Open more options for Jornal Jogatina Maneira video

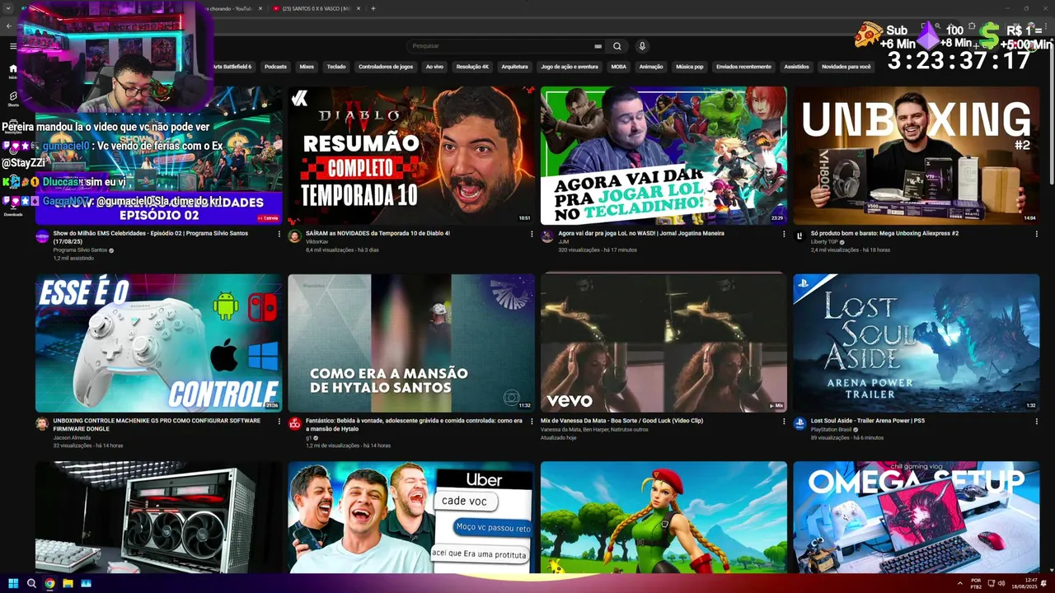coord(784,234)
